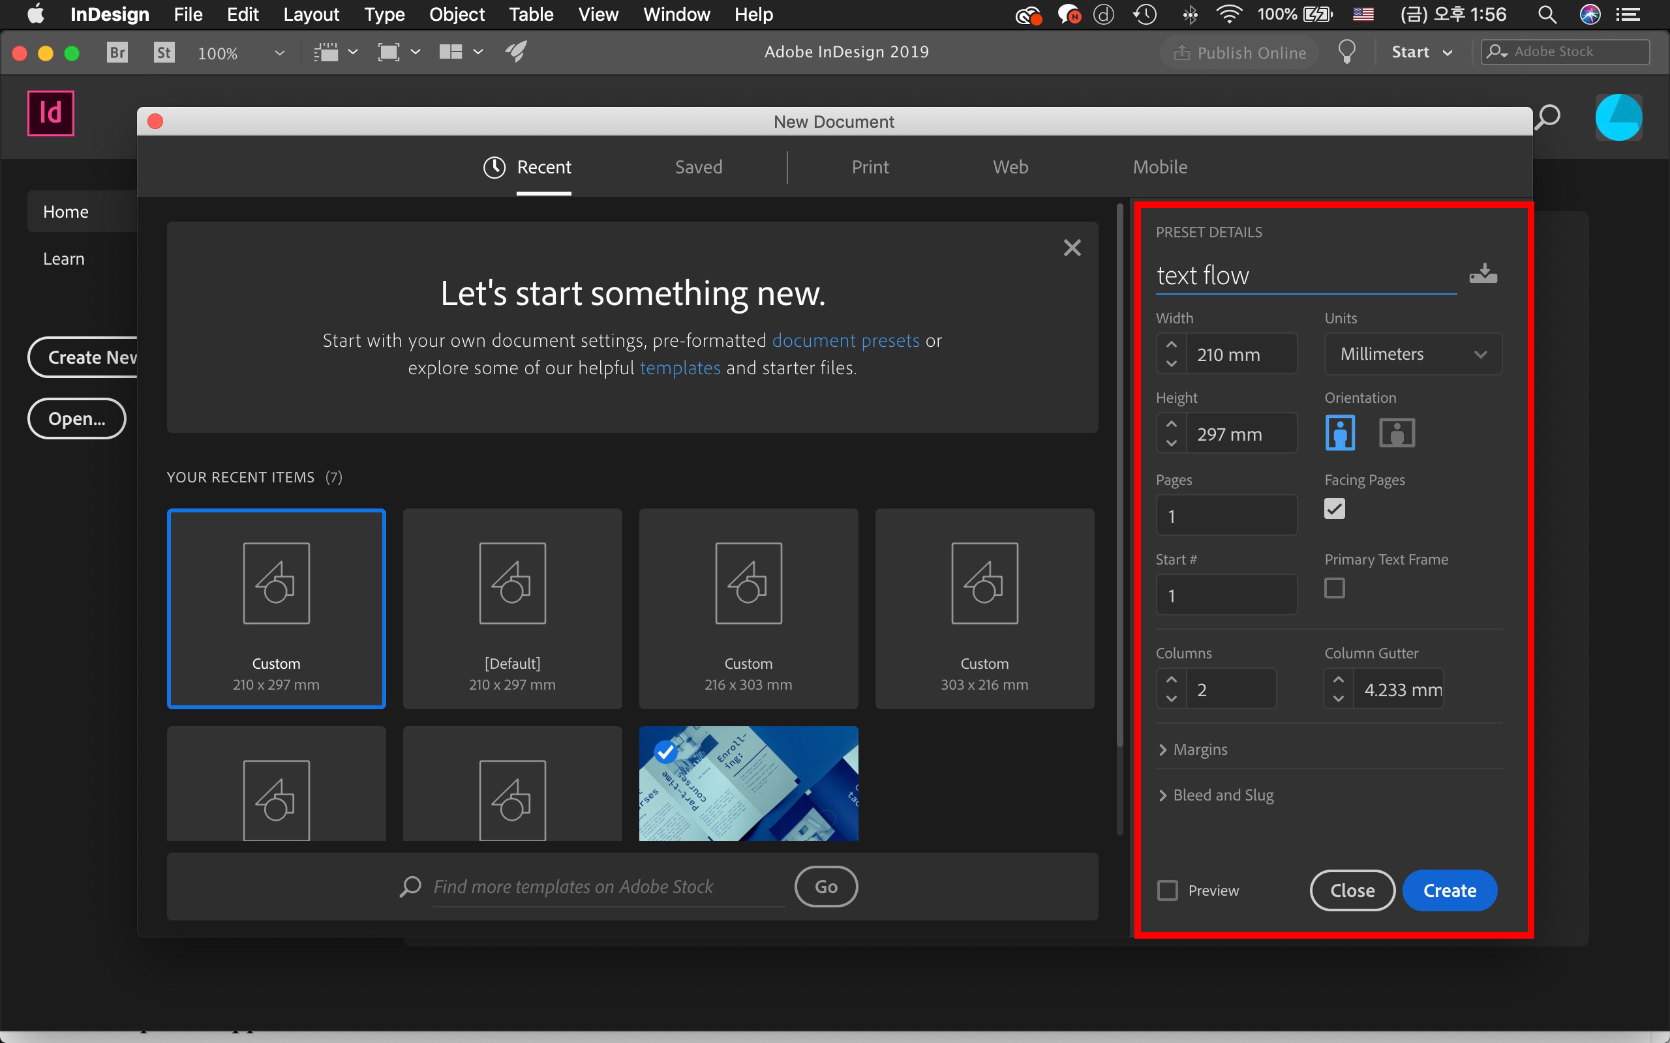Open the Layout menu
Image resolution: width=1670 pixels, height=1043 pixels.
tap(311, 14)
